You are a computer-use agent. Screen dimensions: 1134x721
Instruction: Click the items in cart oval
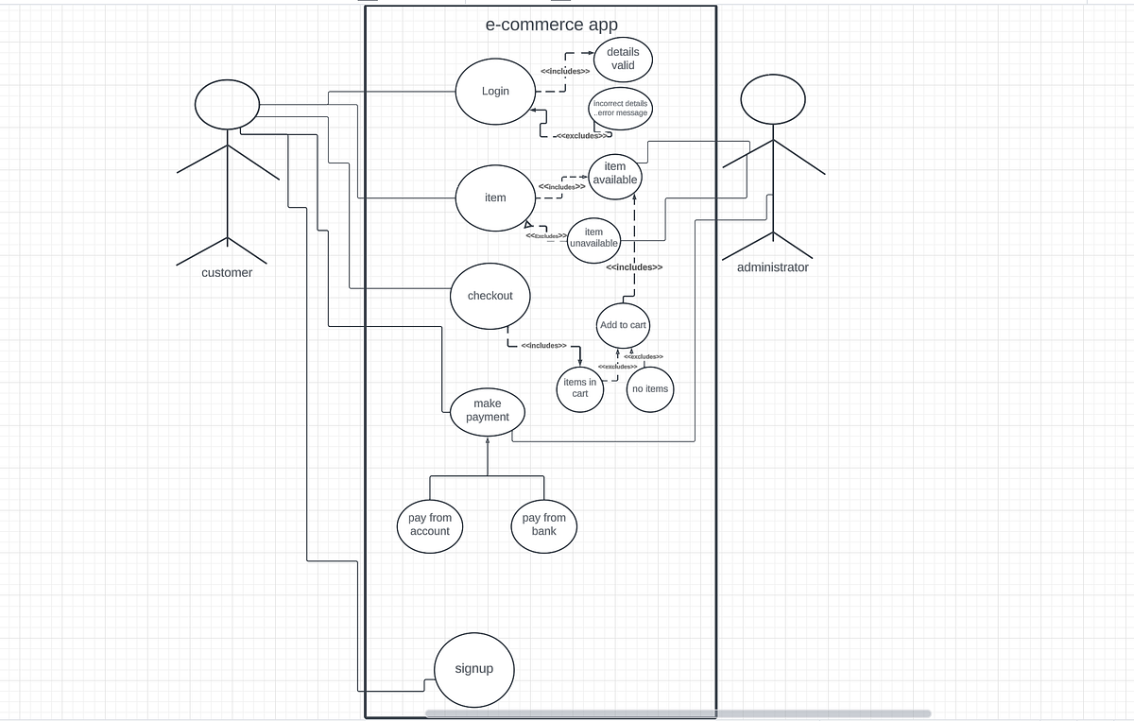click(579, 387)
